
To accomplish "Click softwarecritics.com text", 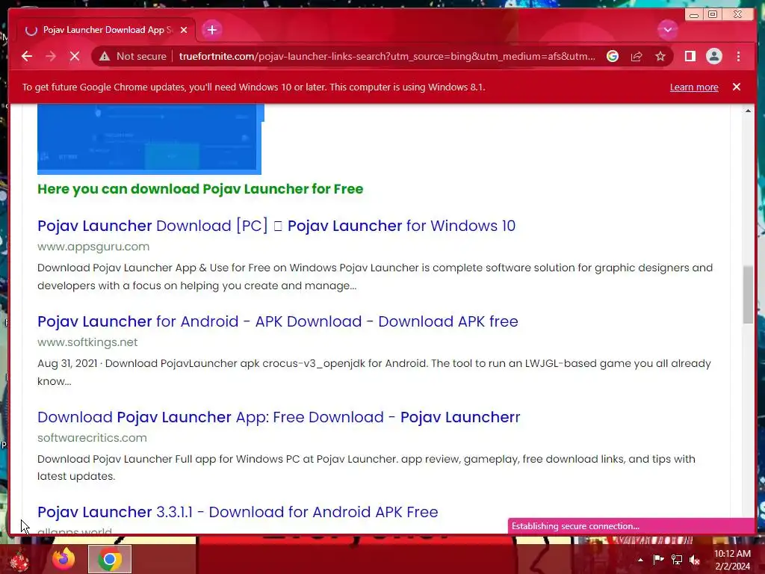I will point(92,438).
